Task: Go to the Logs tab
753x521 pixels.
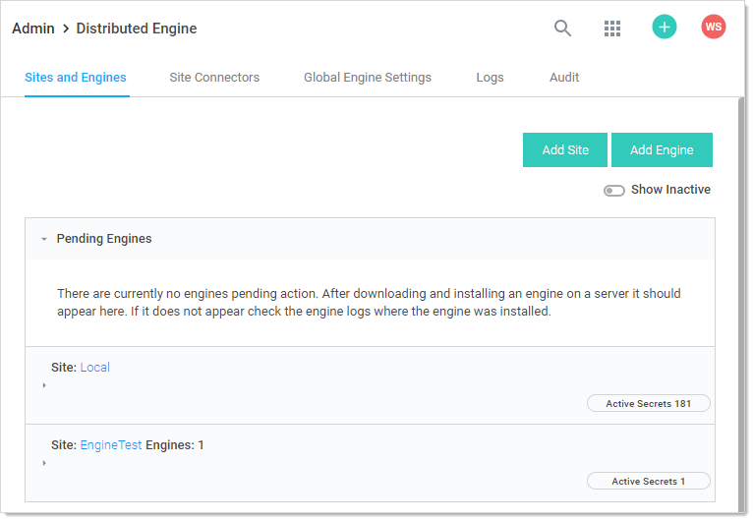Action: pyautogui.click(x=490, y=78)
